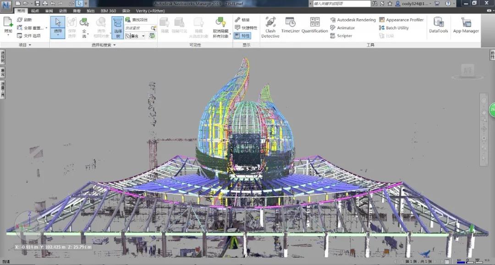This screenshot has width=495, height=265.
Task: Launch the App Manager
Action: tap(466, 27)
